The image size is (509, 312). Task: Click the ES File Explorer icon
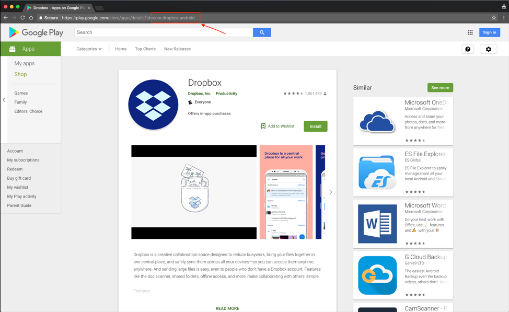coord(377,172)
